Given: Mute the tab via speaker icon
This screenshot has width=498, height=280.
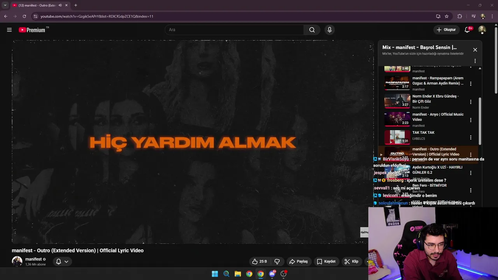Looking at the screenshot, I should (x=60, y=5).
